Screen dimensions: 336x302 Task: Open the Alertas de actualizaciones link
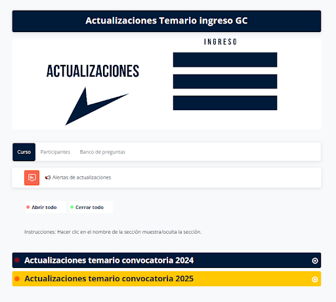(x=81, y=178)
